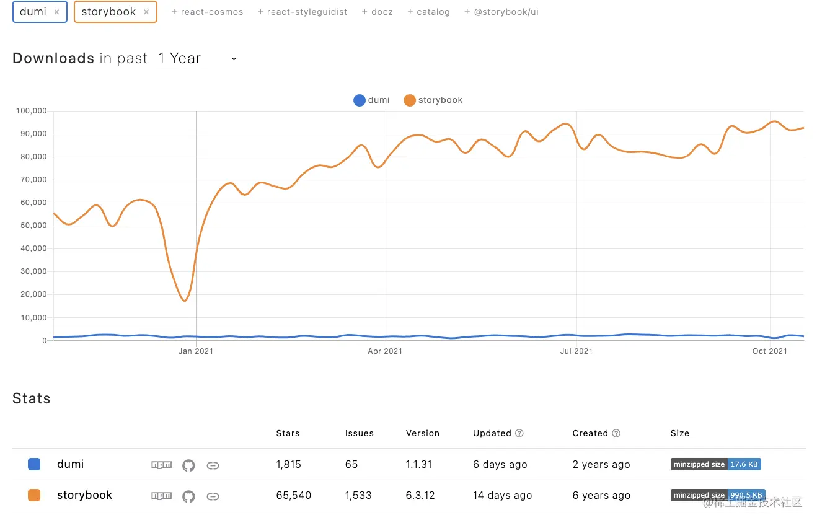This screenshot has height=523, width=817.
Task: Open homepage link icon for storybook
Action: [213, 496]
